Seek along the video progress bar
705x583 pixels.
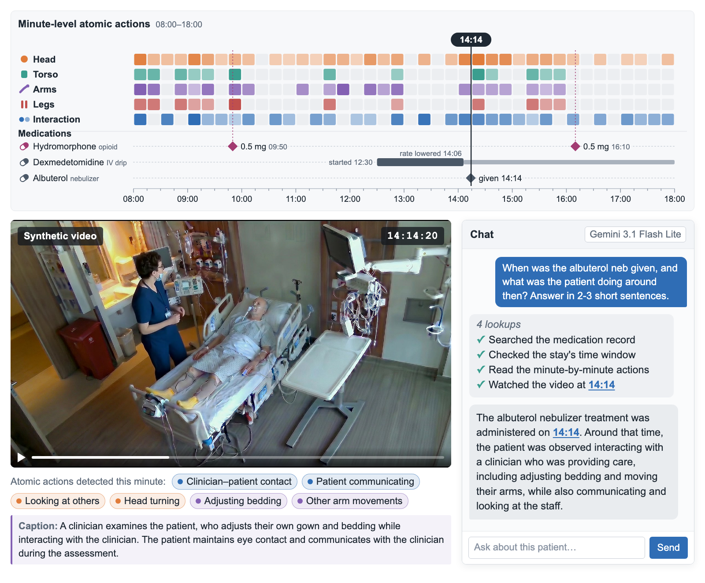pyautogui.click(x=238, y=457)
